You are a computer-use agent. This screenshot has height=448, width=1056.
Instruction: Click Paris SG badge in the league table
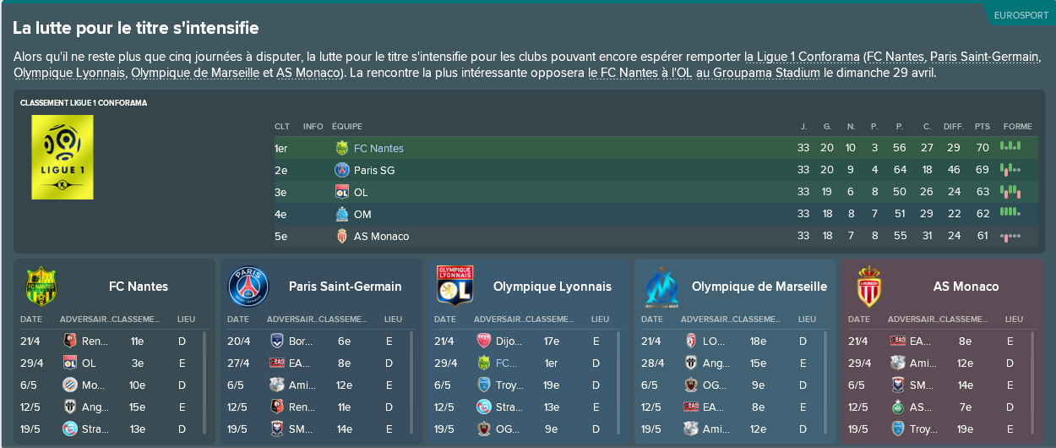coord(342,170)
